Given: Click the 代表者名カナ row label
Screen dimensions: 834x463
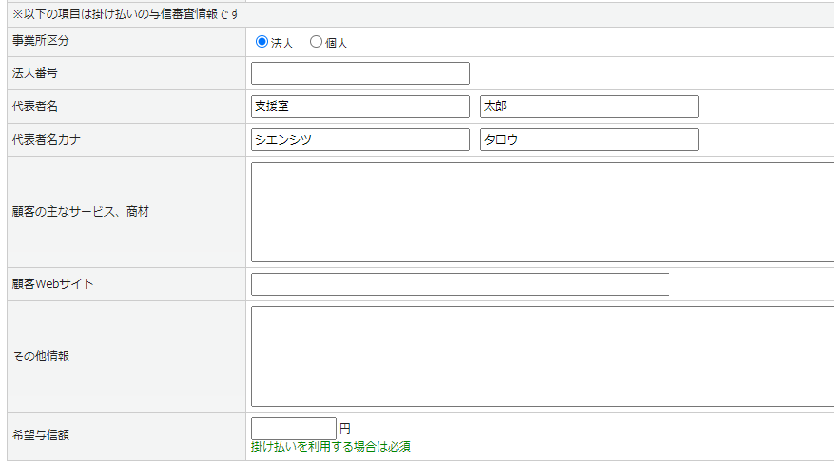Looking at the screenshot, I should (46, 140).
